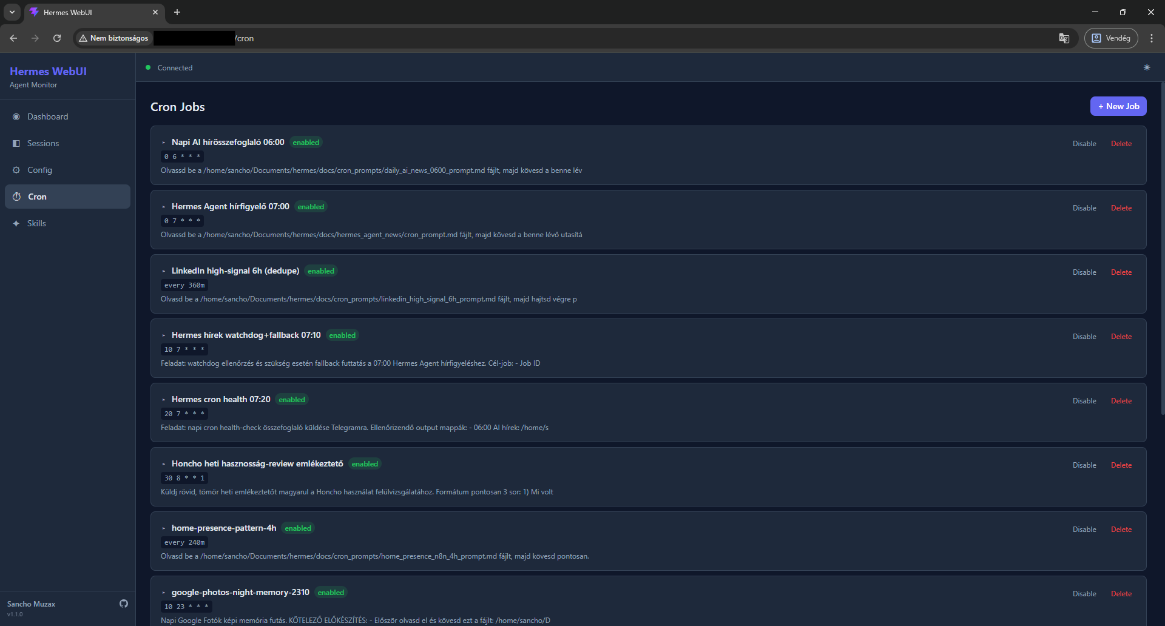Delete LinkedIn high-signal 6h job

point(1121,272)
